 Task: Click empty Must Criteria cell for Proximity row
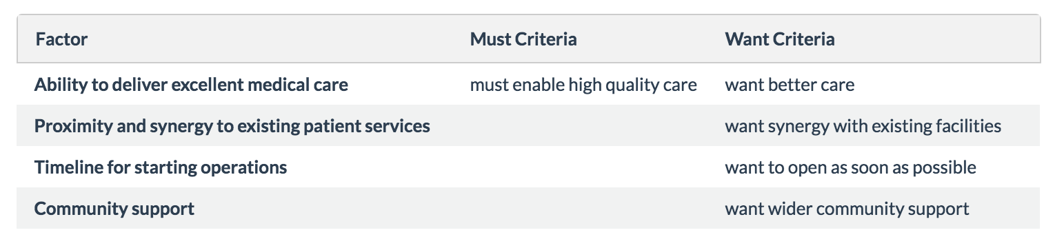[585, 126]
